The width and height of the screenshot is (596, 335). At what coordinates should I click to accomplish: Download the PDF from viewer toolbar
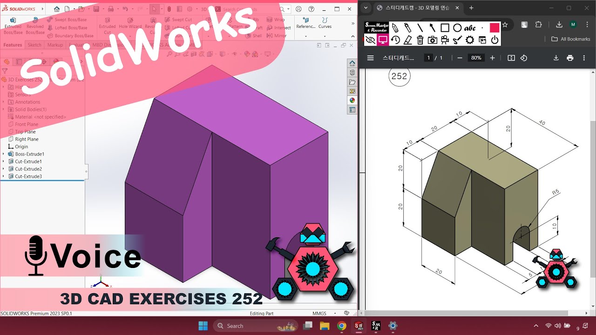[x=555, y=58]
